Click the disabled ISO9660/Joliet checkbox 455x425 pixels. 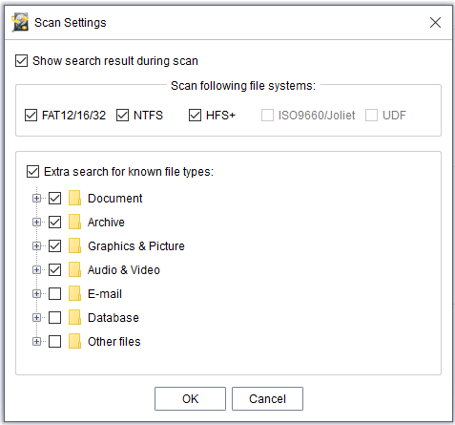(x=267, y=115)
